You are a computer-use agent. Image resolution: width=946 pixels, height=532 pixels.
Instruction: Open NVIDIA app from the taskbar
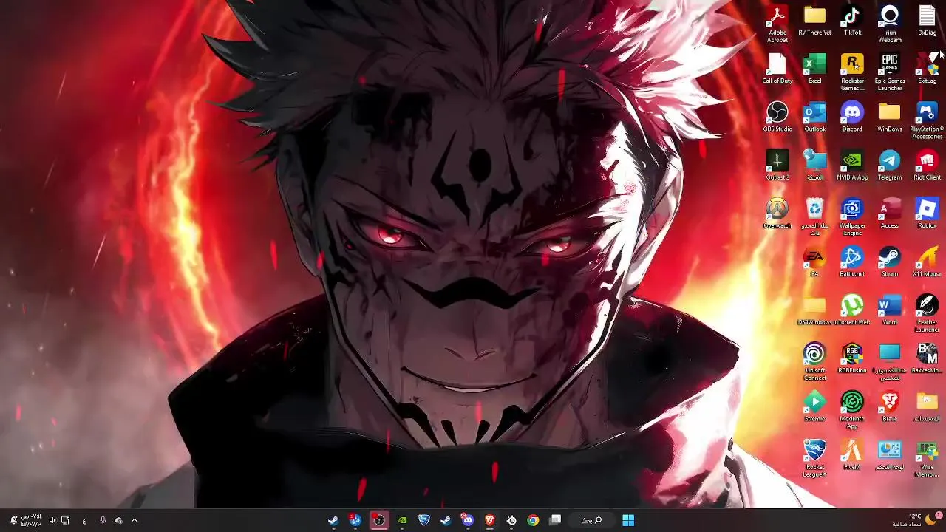point(401,520)
